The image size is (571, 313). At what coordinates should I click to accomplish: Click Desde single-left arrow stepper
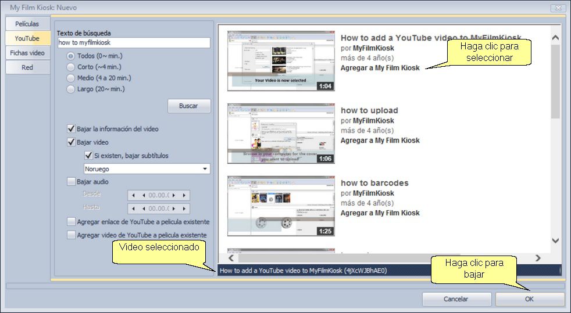coord(144,195)
